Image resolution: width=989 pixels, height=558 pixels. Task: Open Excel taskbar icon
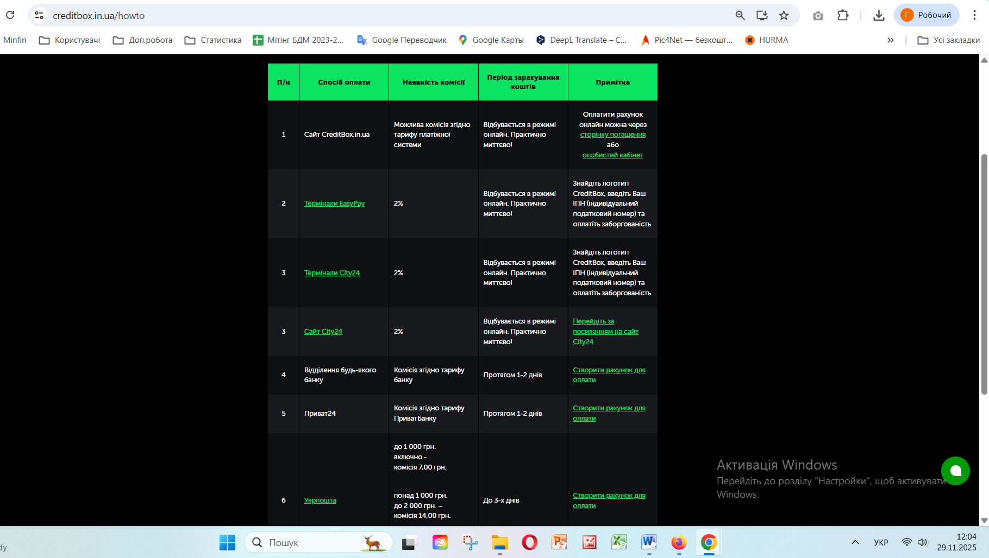pyautogui.click(x=619, y=542)
